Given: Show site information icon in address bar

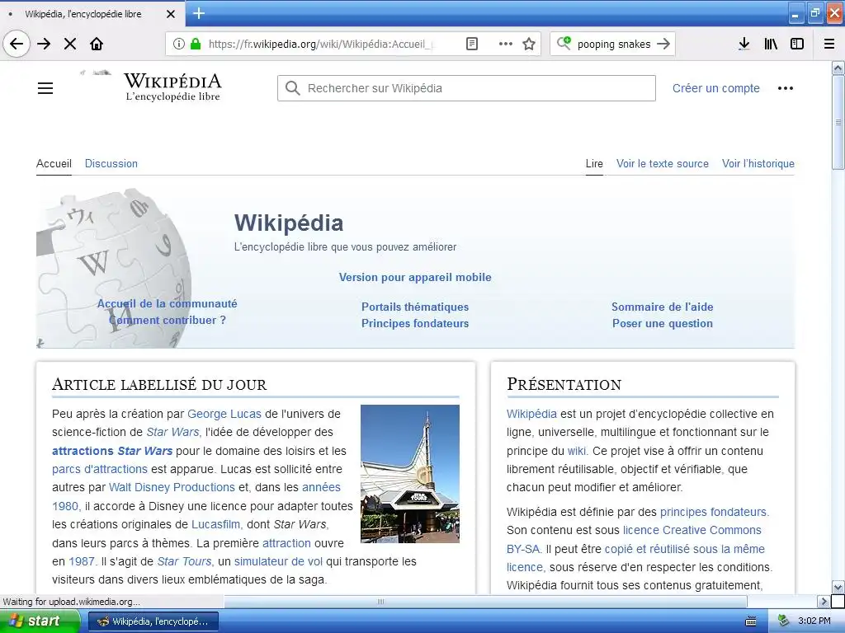Looking at the screenshot, I should coord(179,44).
